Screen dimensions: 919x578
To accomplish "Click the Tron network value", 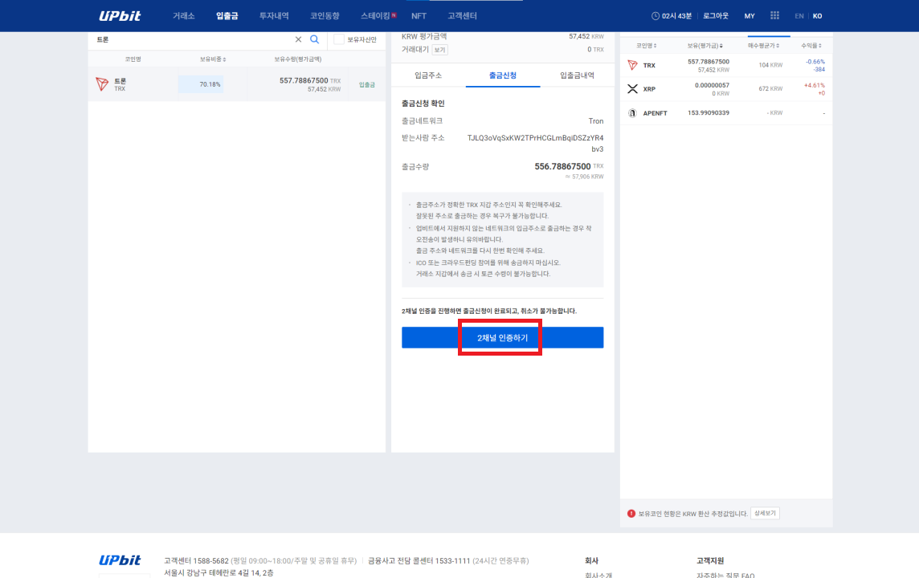I will coord(595,121).
